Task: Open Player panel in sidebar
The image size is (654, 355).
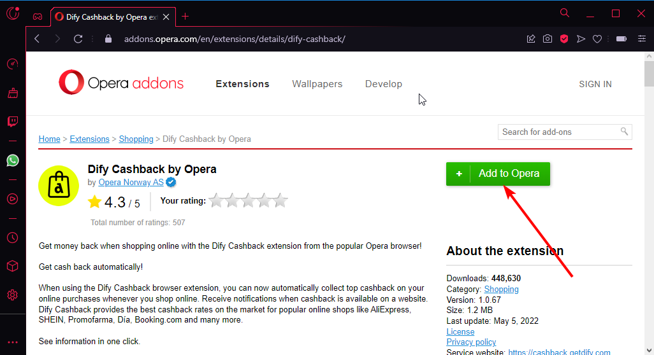Action: click(13, 199)
